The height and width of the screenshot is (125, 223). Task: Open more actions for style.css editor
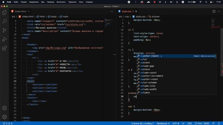[218, 11]
